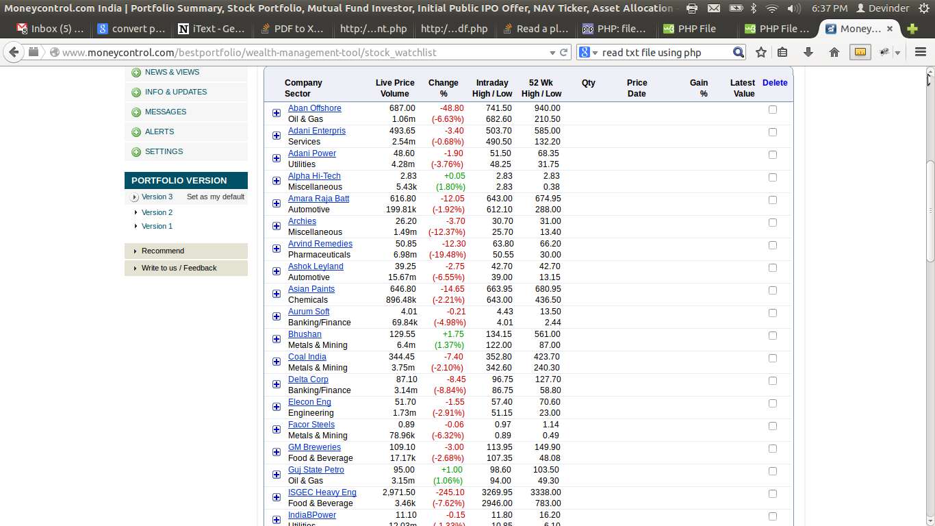The height and width of the screenshot is (526, 935).
Task: Click the plus icon beside Asian Paints
Action: pyautogui.click(x=277, y=294)
